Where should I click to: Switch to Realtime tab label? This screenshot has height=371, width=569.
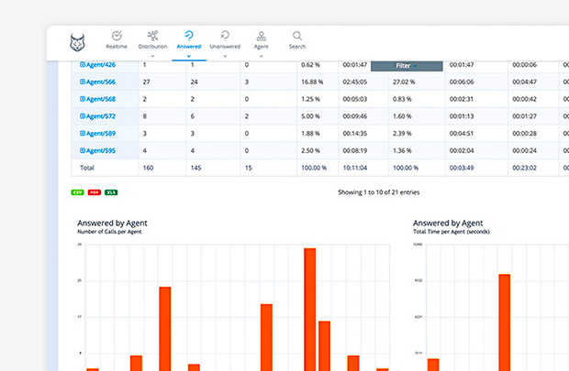click(117, 47)
